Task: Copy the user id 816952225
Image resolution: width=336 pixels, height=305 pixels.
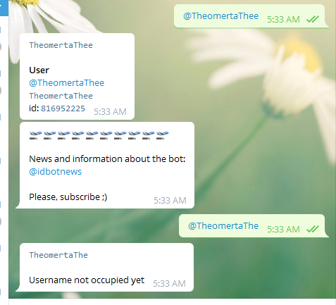Action: 63,108
